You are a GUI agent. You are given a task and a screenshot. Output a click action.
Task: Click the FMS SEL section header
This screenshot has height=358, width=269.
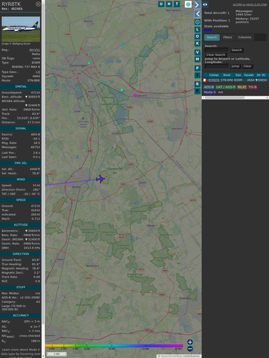tap(21, 163)
